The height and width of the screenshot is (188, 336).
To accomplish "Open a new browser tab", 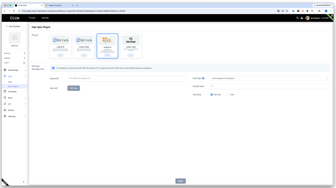I will 77,5.
